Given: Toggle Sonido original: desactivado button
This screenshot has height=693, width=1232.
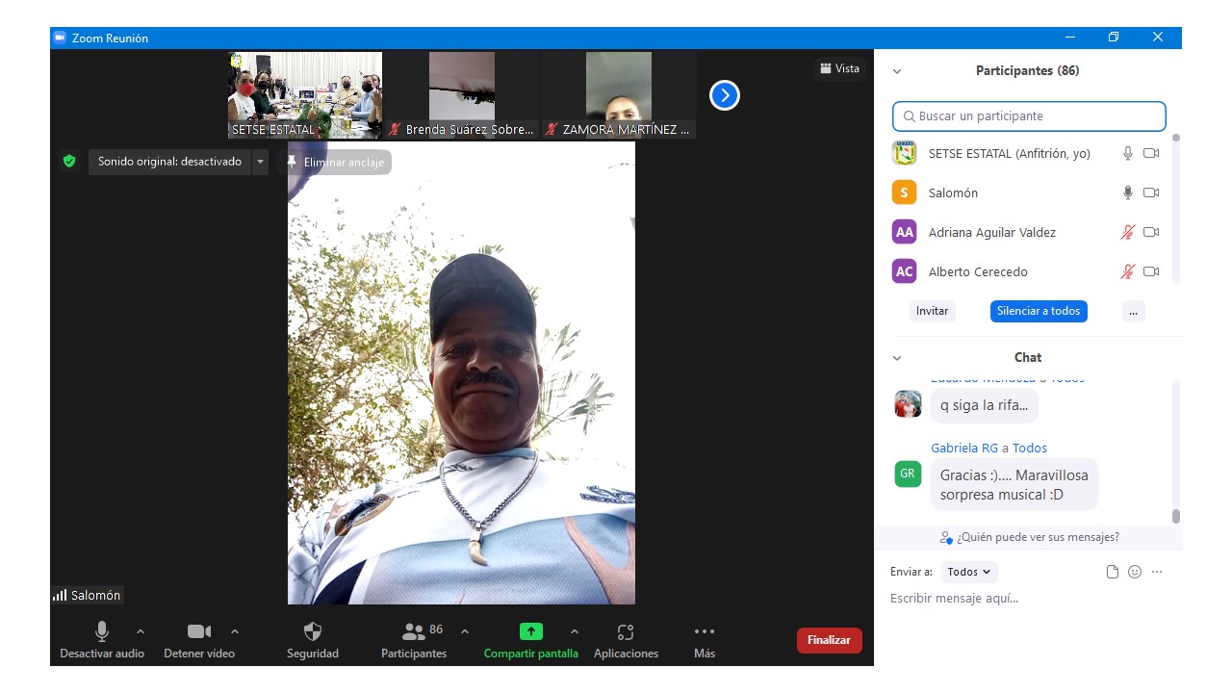Looking at the screenshot, I should (x=169, y=162).
